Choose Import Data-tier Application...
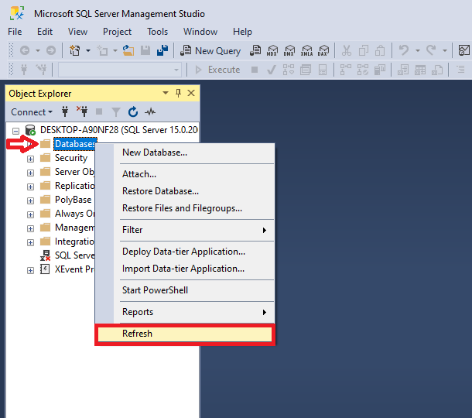This screenshot has width=472, height=418. [x=185, y=269]
